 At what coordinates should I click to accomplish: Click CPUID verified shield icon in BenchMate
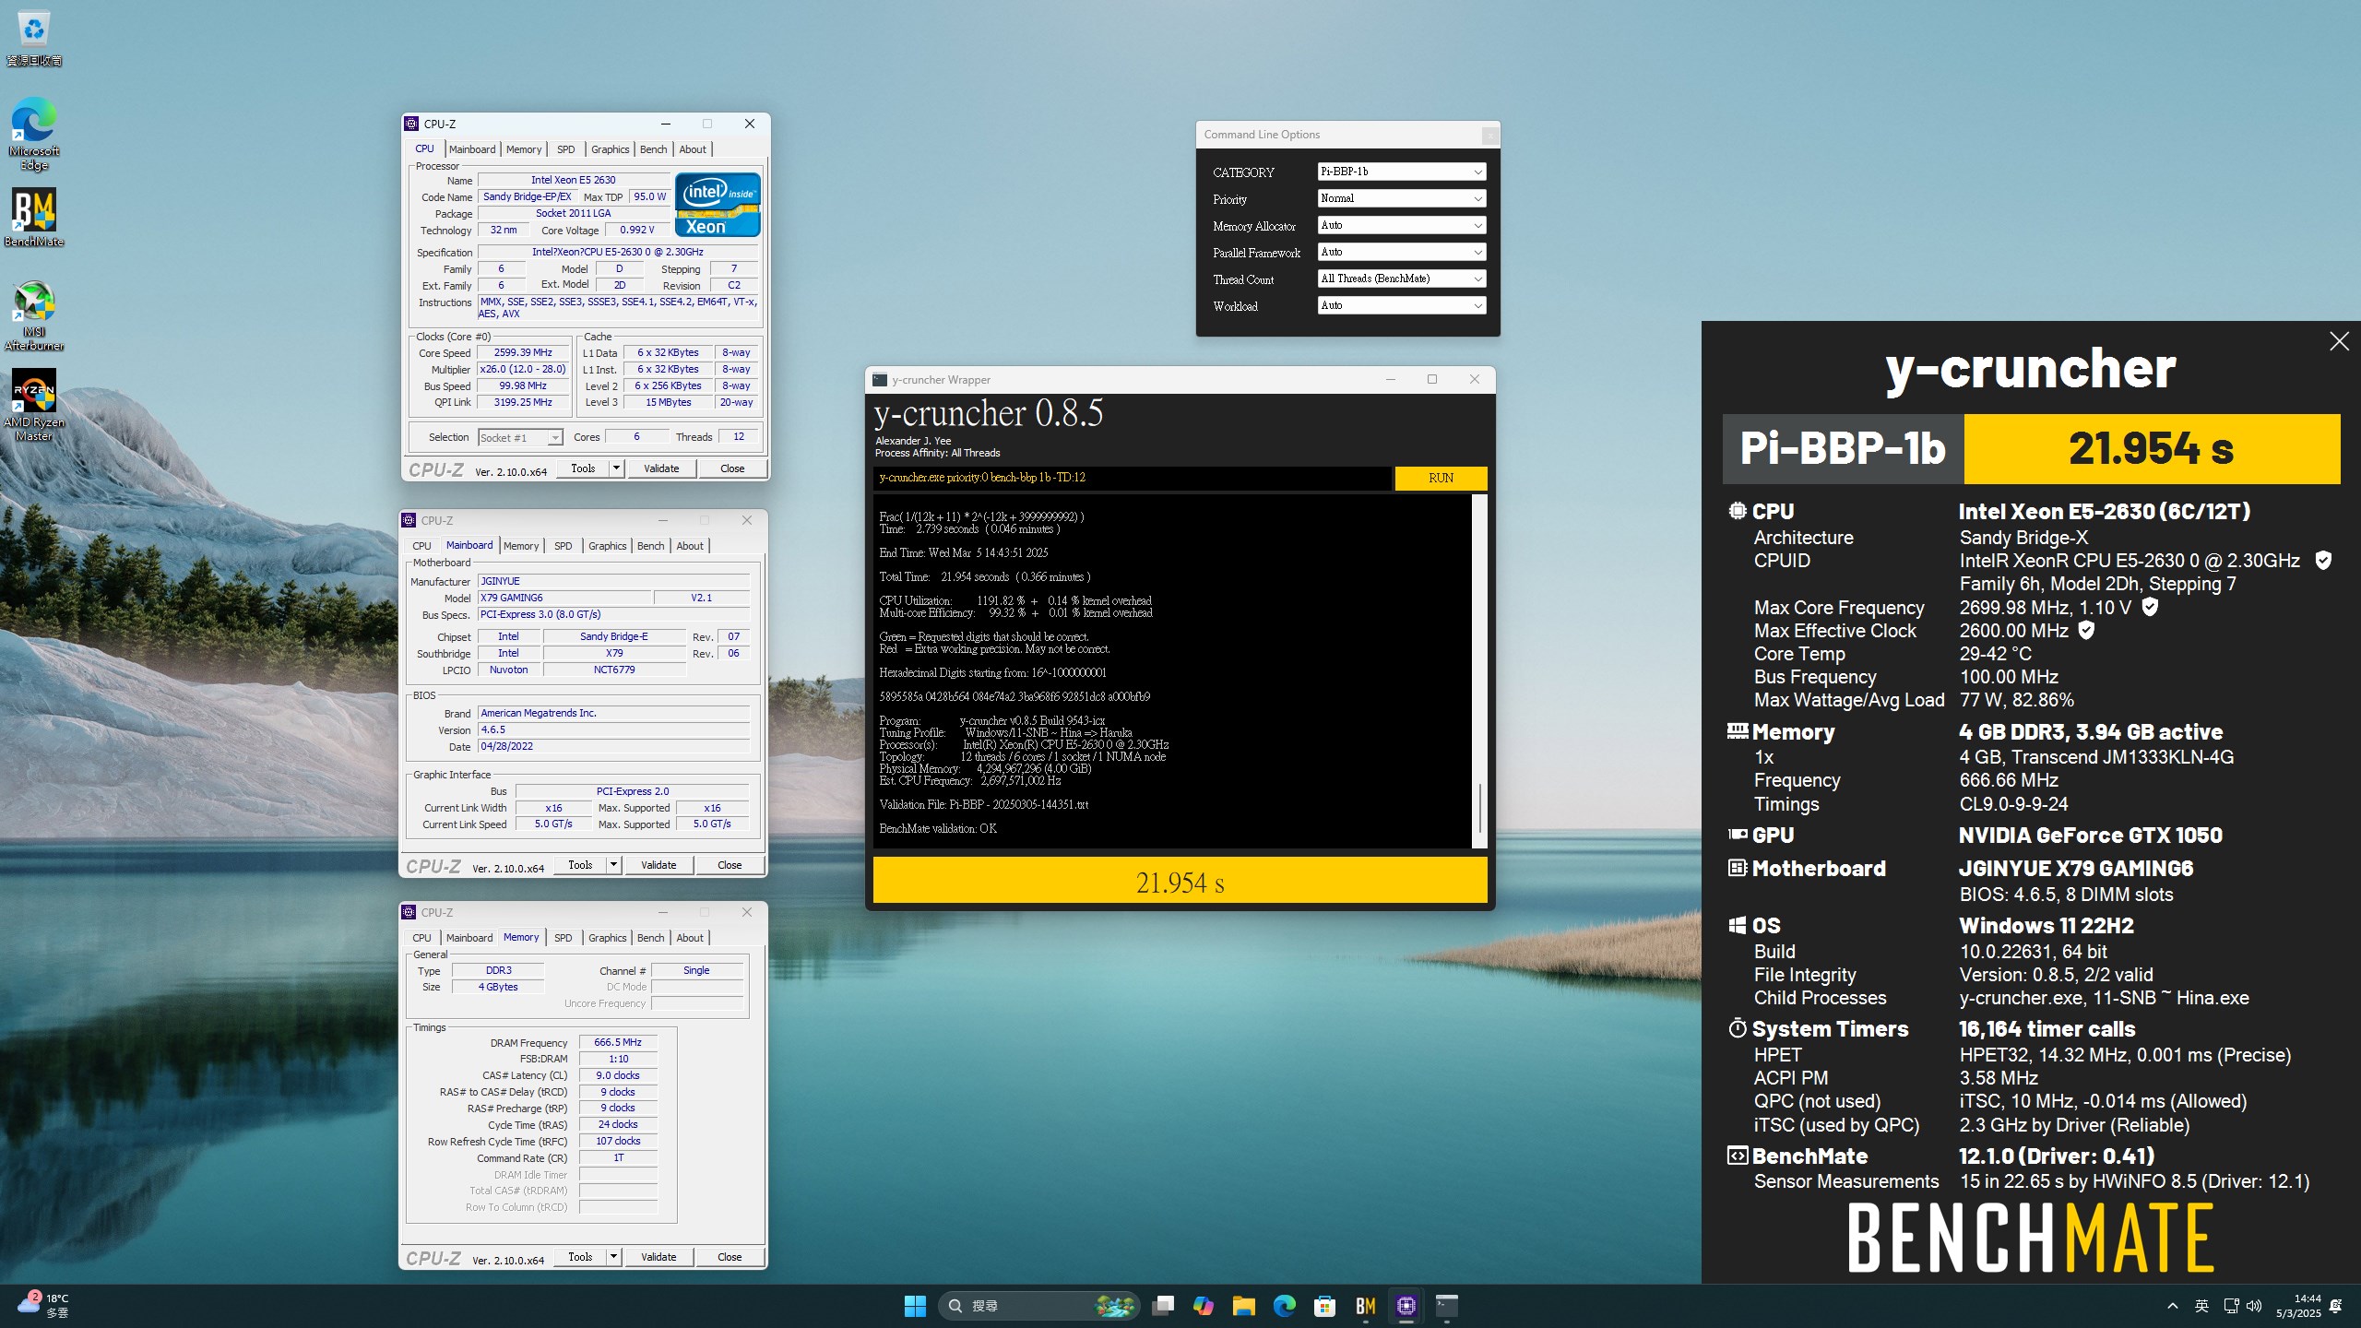2324,560
